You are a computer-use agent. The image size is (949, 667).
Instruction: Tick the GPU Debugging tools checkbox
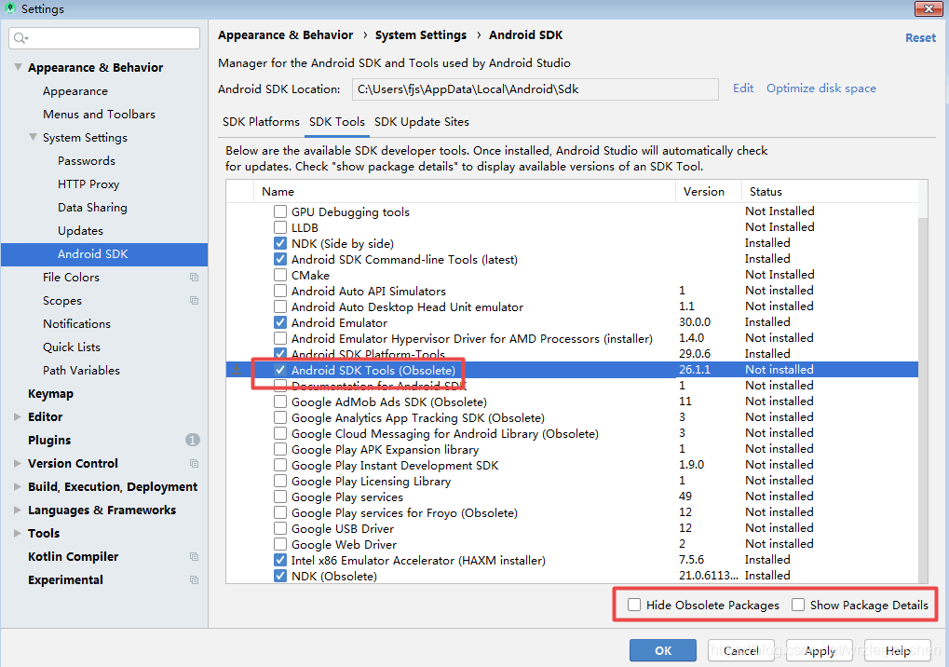click(280, 211)
